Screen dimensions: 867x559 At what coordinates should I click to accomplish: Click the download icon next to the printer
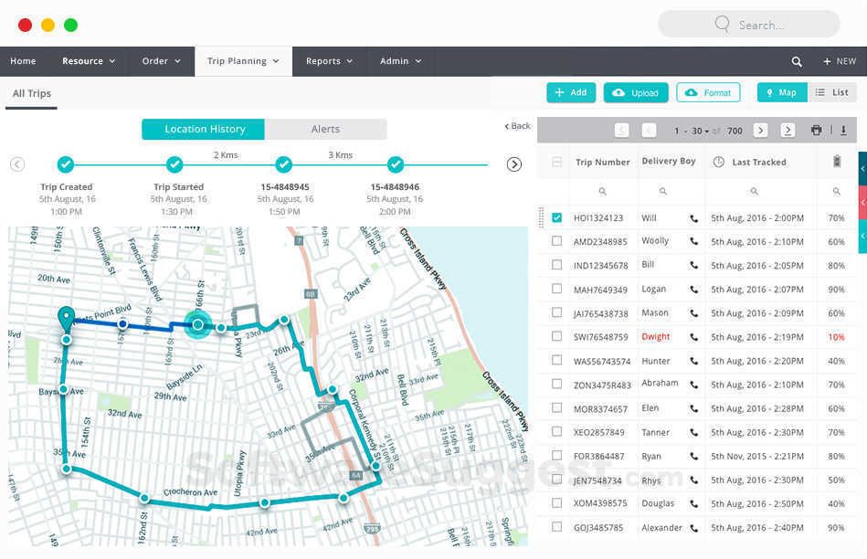842,130
